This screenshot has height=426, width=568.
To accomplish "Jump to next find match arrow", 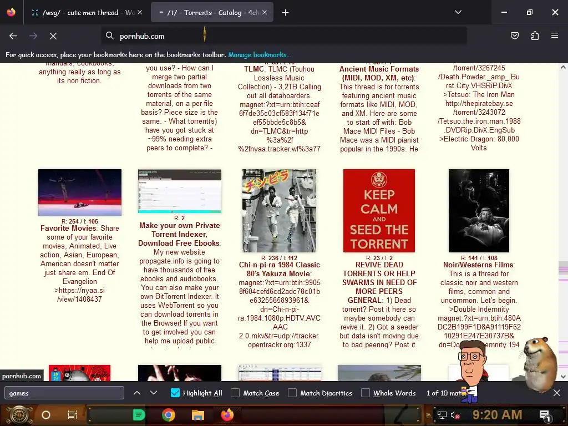I will (154, 393).
